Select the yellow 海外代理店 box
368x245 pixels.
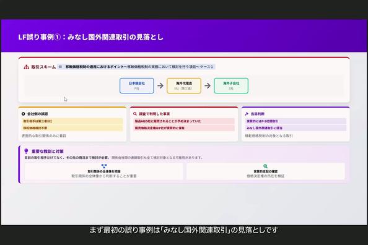point(184,86)
